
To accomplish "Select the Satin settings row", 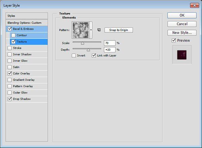I will [x=27, y=67].
